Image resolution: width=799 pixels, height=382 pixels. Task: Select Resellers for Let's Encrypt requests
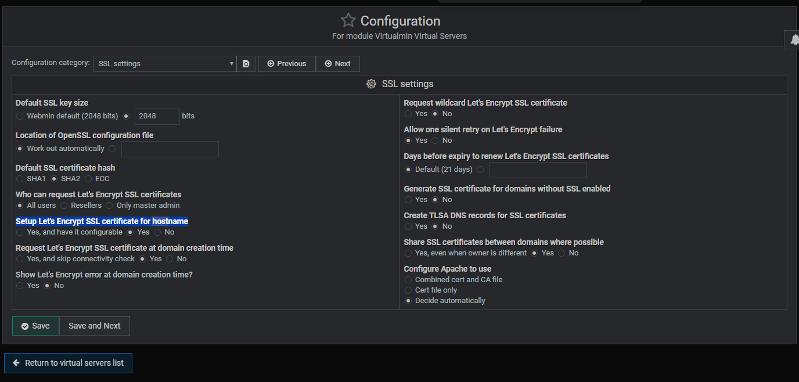[64, 206]
